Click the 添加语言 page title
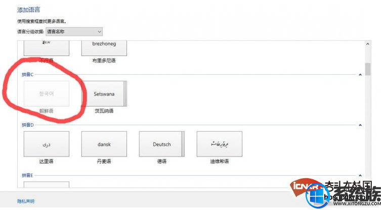 [x=28, y=10]
